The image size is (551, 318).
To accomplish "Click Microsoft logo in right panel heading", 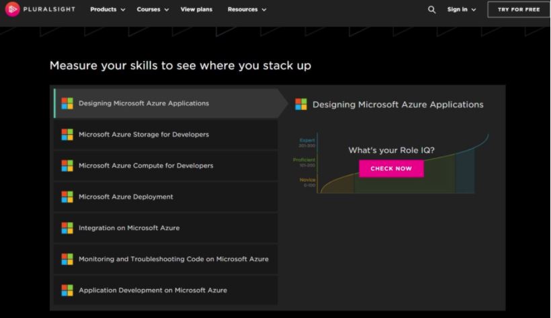I will tap(301, 105).
